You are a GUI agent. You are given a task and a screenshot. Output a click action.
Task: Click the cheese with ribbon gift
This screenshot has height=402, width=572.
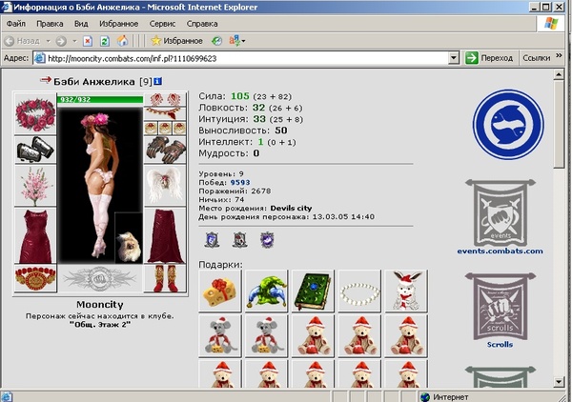220,291
